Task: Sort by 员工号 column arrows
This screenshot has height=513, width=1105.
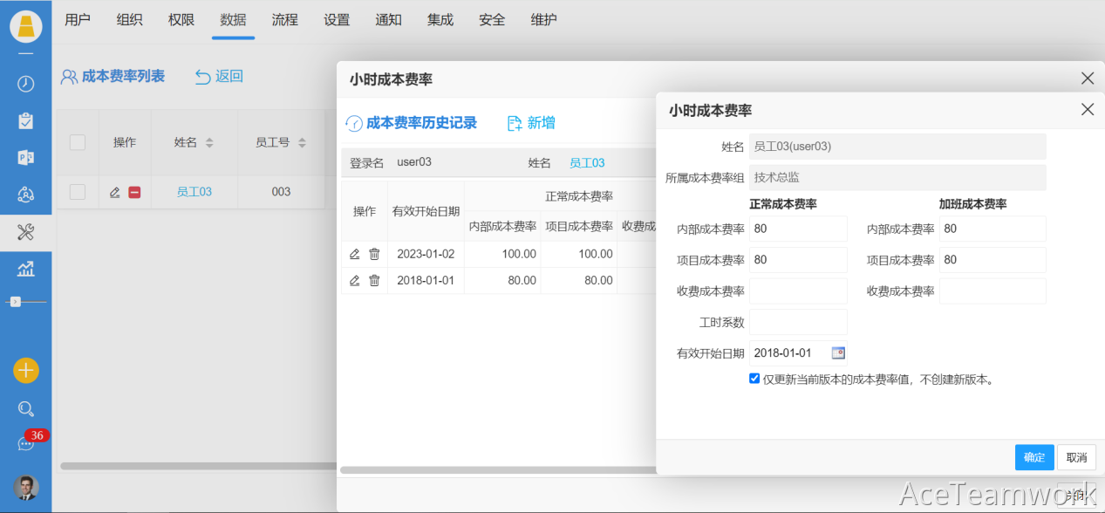Action: coord(302,143)
